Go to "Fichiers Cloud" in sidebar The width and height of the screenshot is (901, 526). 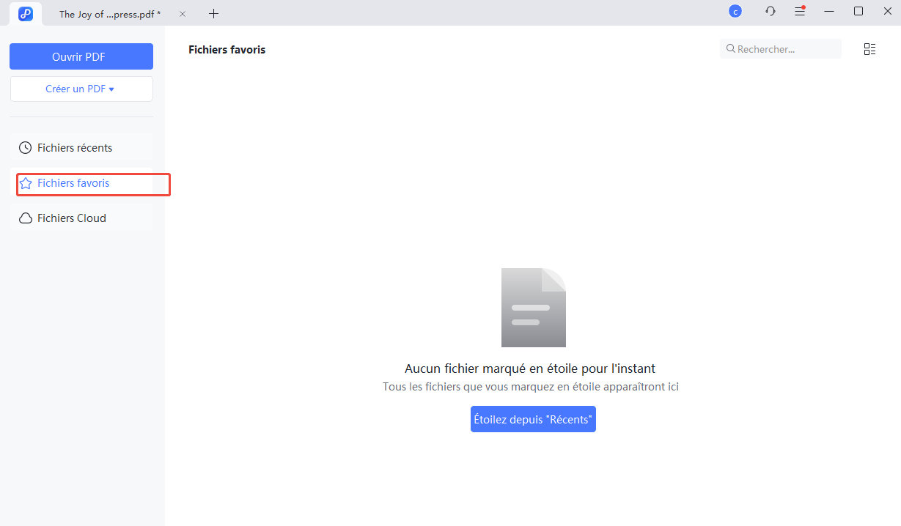[72, 218]
